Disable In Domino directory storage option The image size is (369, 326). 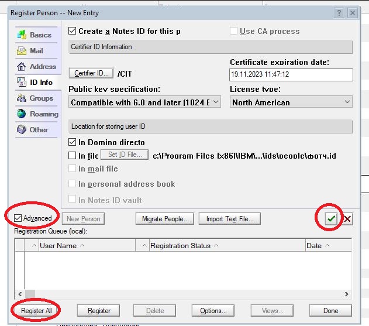point(73,142)
